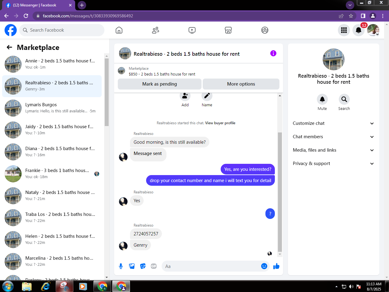The image size is (389, 292).
Task: Open the tab search dropdown arrow
Action: click(350, 5)
